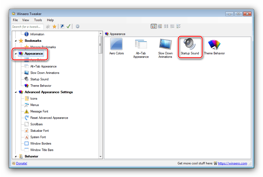
Task: Switch the tweak list to details view
Action: click(172, 26)
